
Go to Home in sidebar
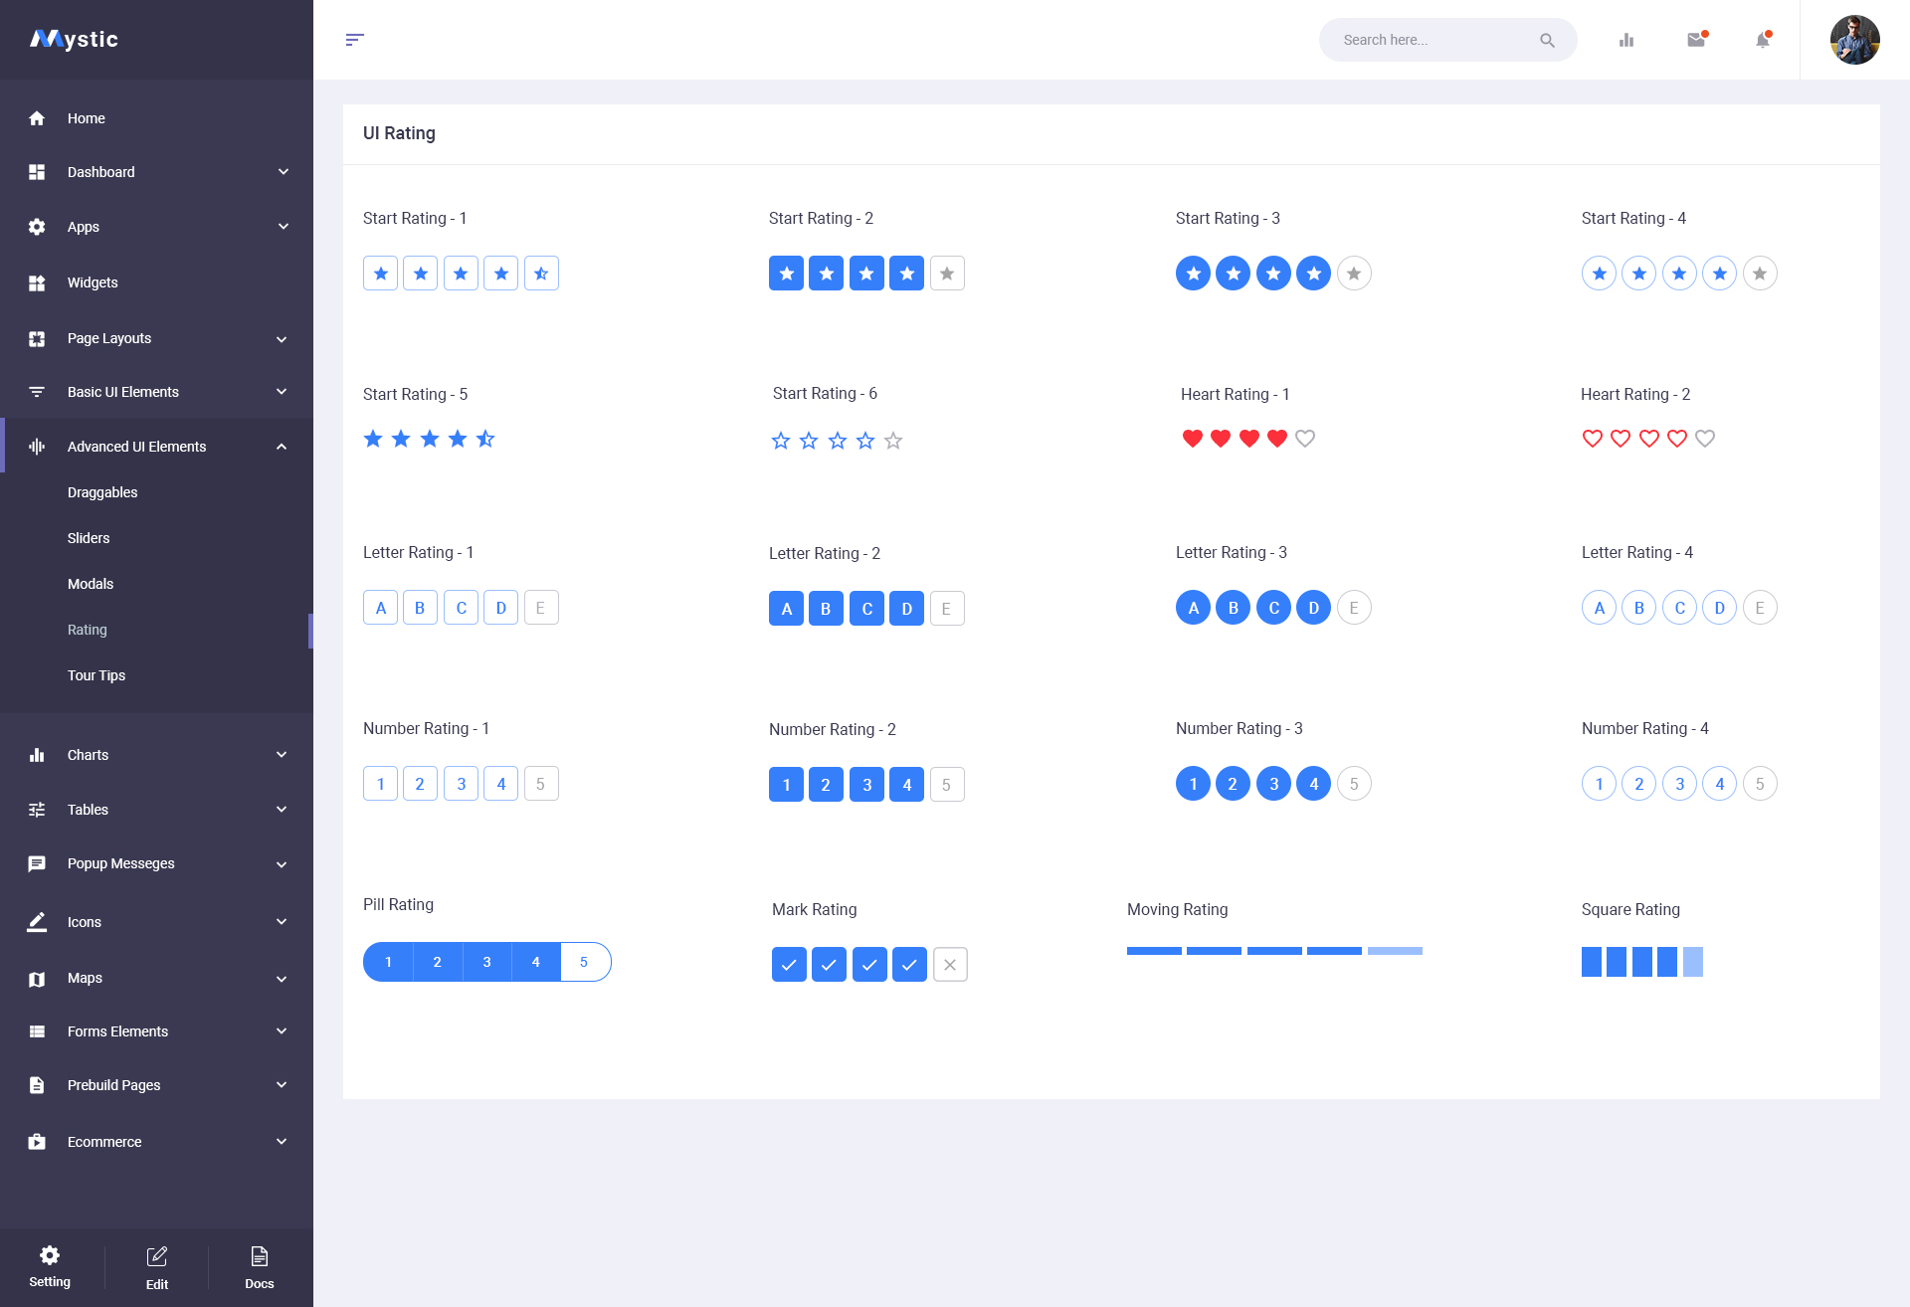point(87,118)
